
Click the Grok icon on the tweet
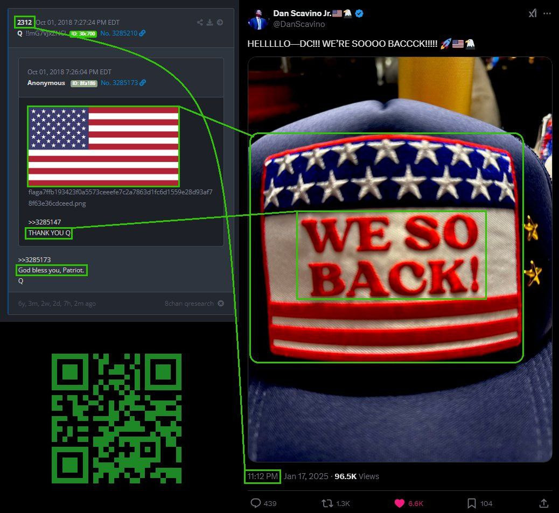point(532,13)
